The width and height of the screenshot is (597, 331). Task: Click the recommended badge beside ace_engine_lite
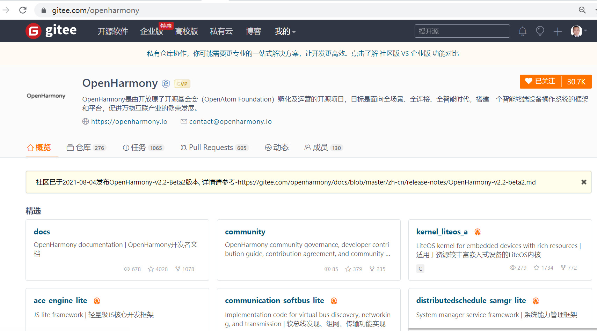click(97, 301)
